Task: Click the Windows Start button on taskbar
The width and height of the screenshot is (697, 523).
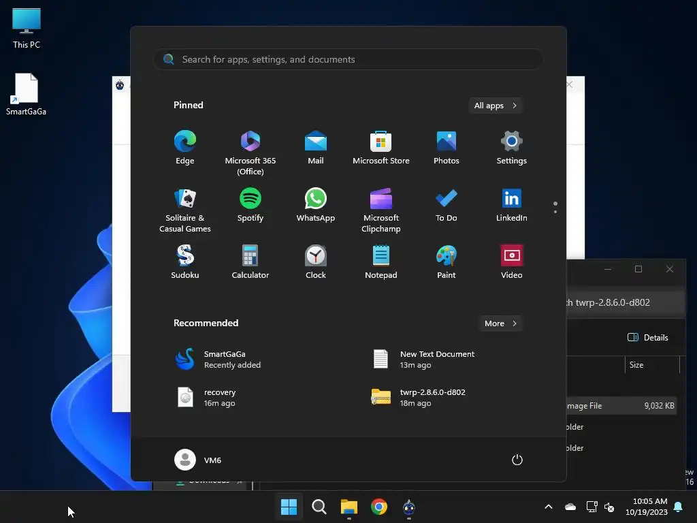Action: click(x=289, y=507)
